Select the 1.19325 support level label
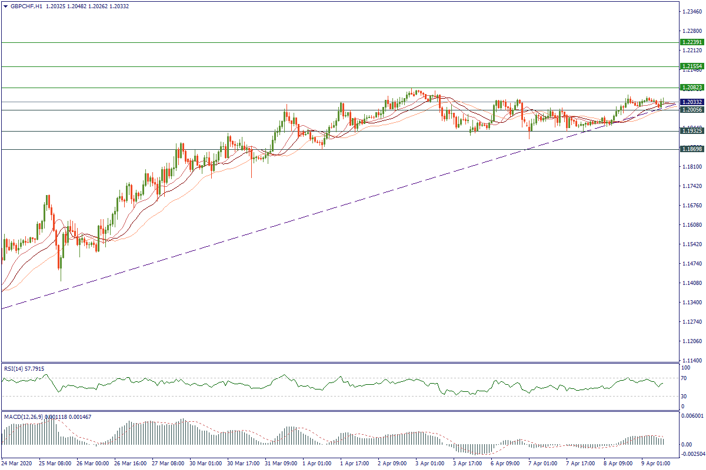706x470 pixels. pyautogui.click(x=692, y=131)
